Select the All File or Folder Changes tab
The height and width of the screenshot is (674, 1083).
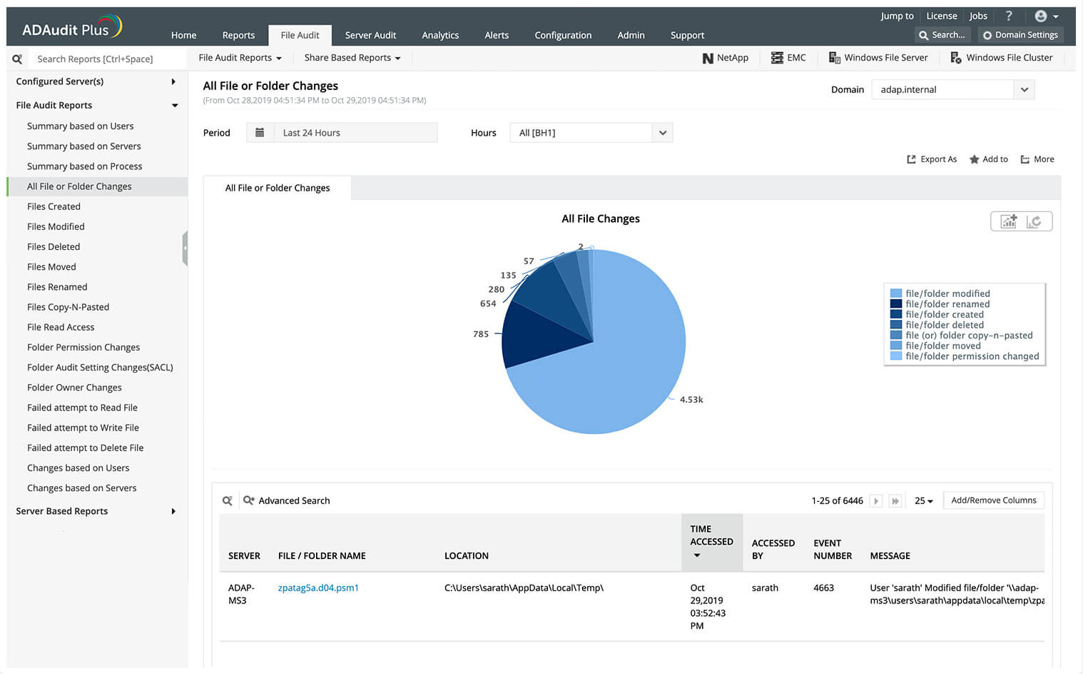tap(278, 188)
